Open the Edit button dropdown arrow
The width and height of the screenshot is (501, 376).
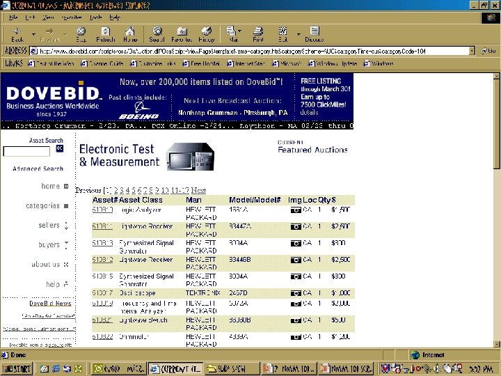click(x=299, y=35)
